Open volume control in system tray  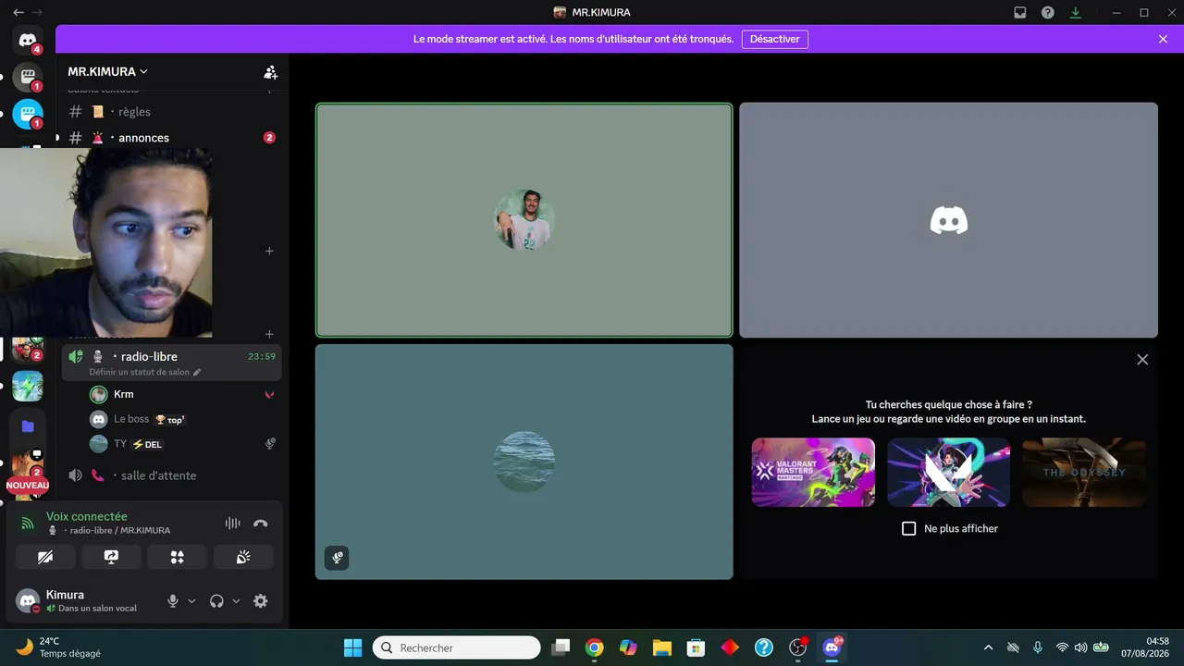[1080, 647]
